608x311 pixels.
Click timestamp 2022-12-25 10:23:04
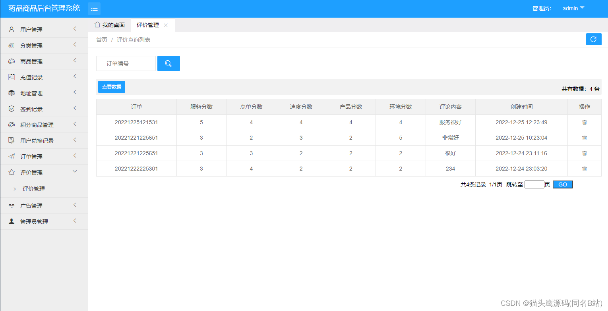click(521, 138)
